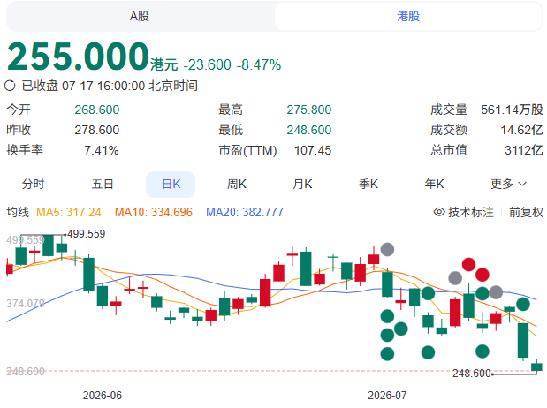Click the refresh circle icon beside 已收盘
This screenshot has height=408, width=547.
click(x=10, y=86)
